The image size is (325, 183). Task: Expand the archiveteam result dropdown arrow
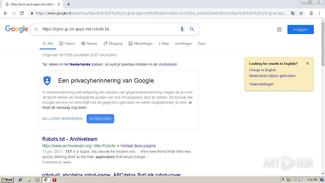pos(118,146)
